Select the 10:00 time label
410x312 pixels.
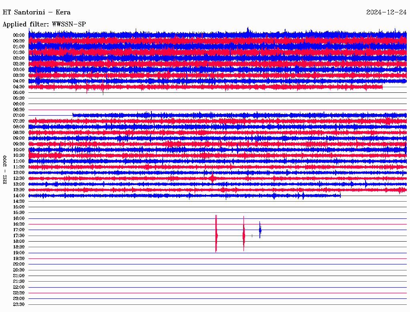[x=19, y=150]
